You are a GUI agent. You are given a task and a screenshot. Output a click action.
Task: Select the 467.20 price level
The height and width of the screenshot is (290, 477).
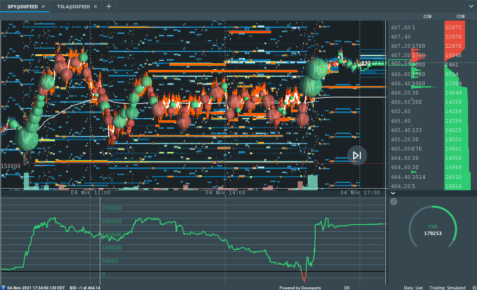pos(400,46)
